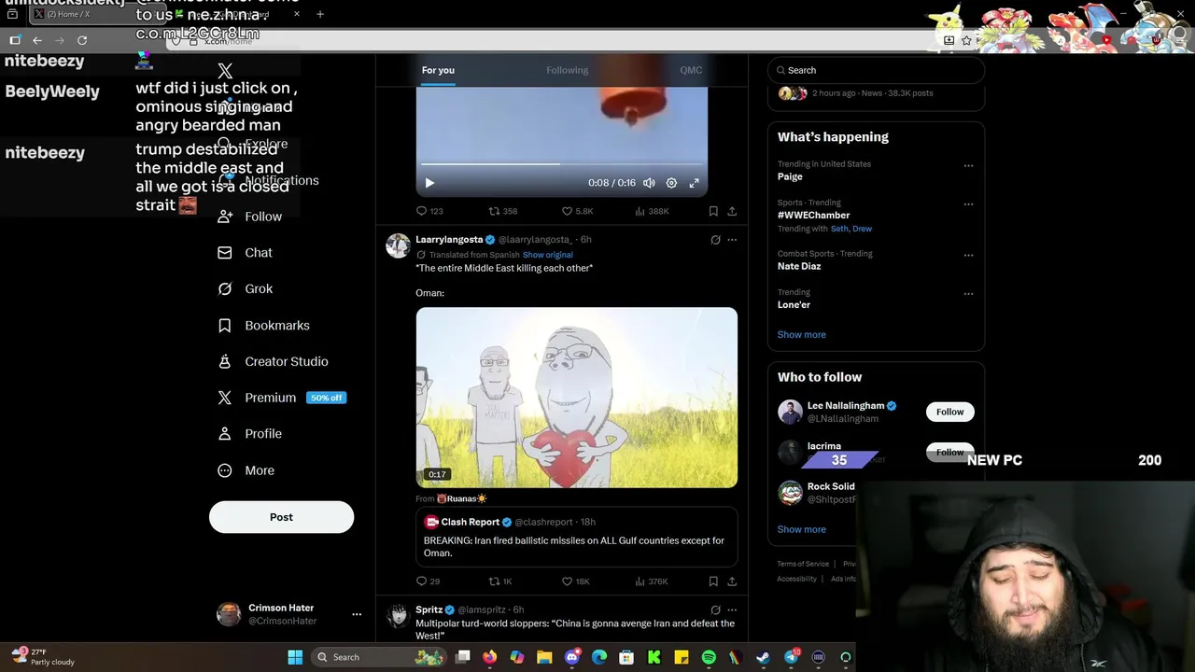This screenshot has height=672, width=1195.
Task: View analytics showing 388K views
Action: (652, 211)
